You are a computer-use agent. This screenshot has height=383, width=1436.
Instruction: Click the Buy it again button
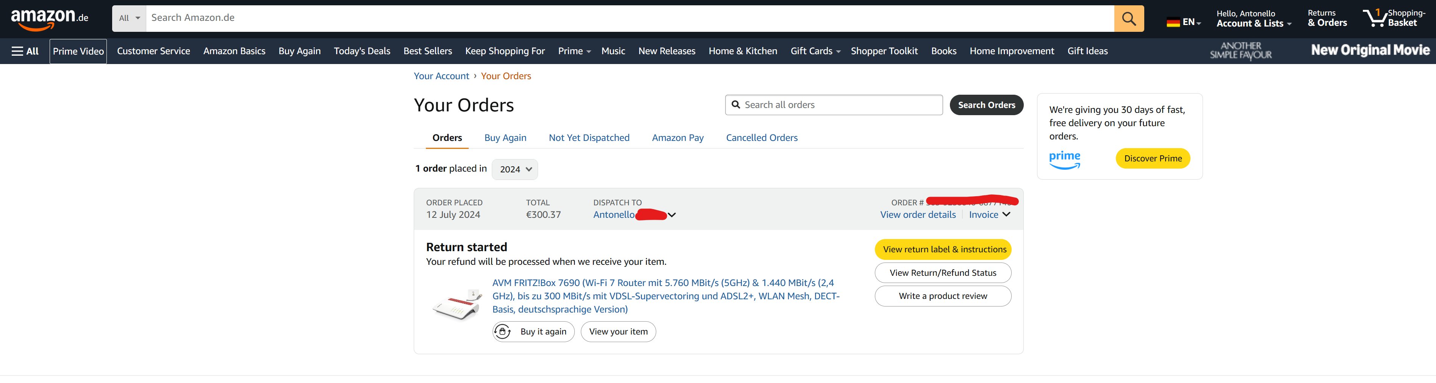tap(533, 332)
